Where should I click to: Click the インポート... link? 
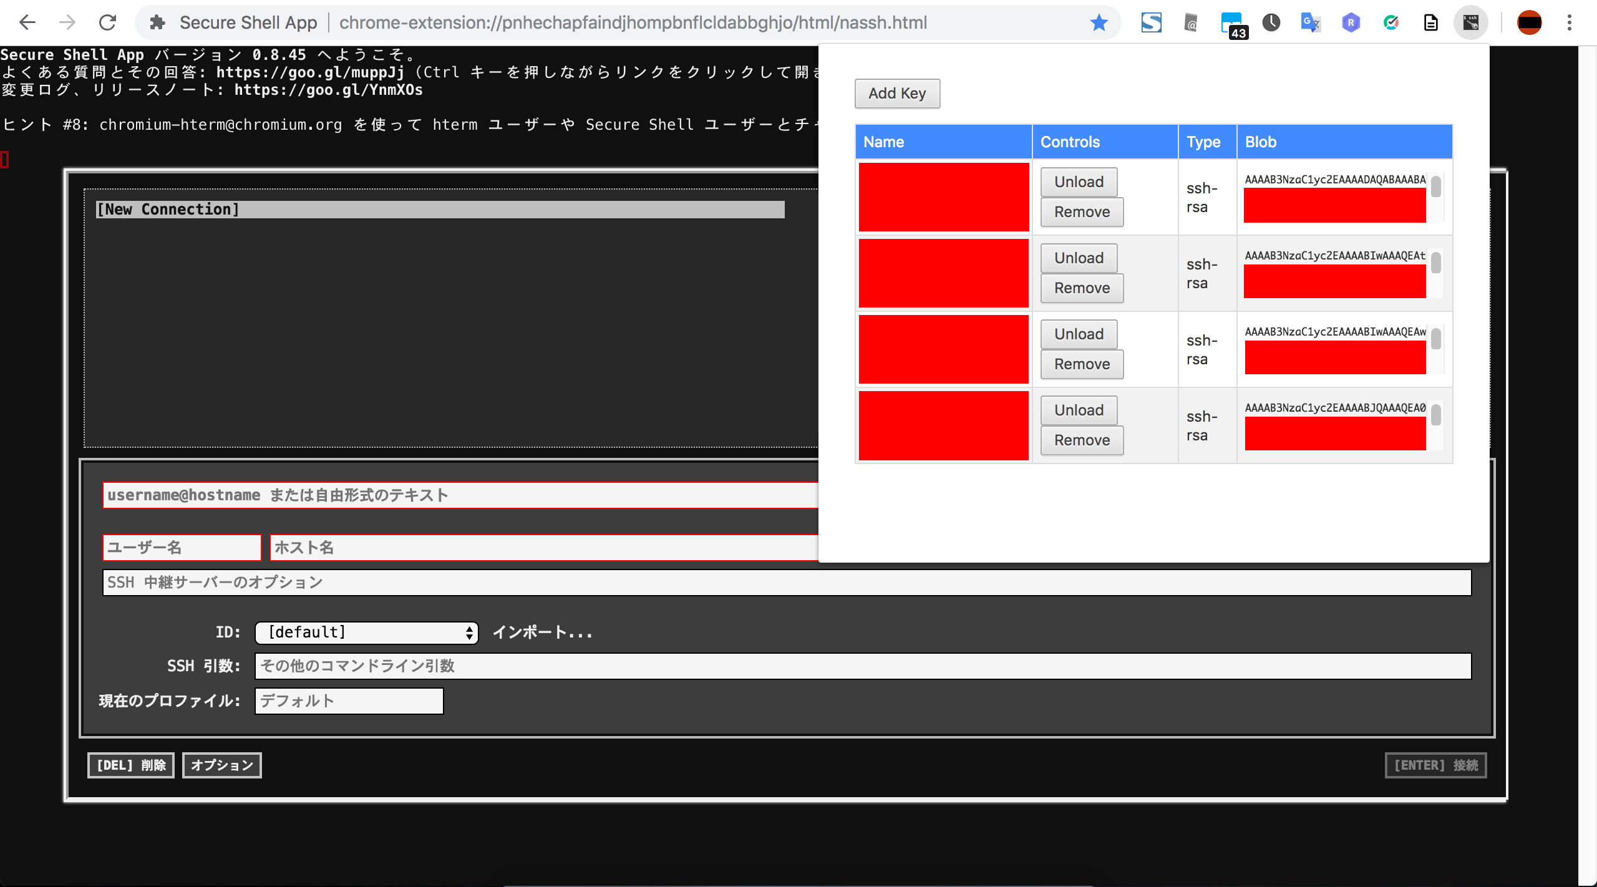pyautogui.click(x=542, y=632)
